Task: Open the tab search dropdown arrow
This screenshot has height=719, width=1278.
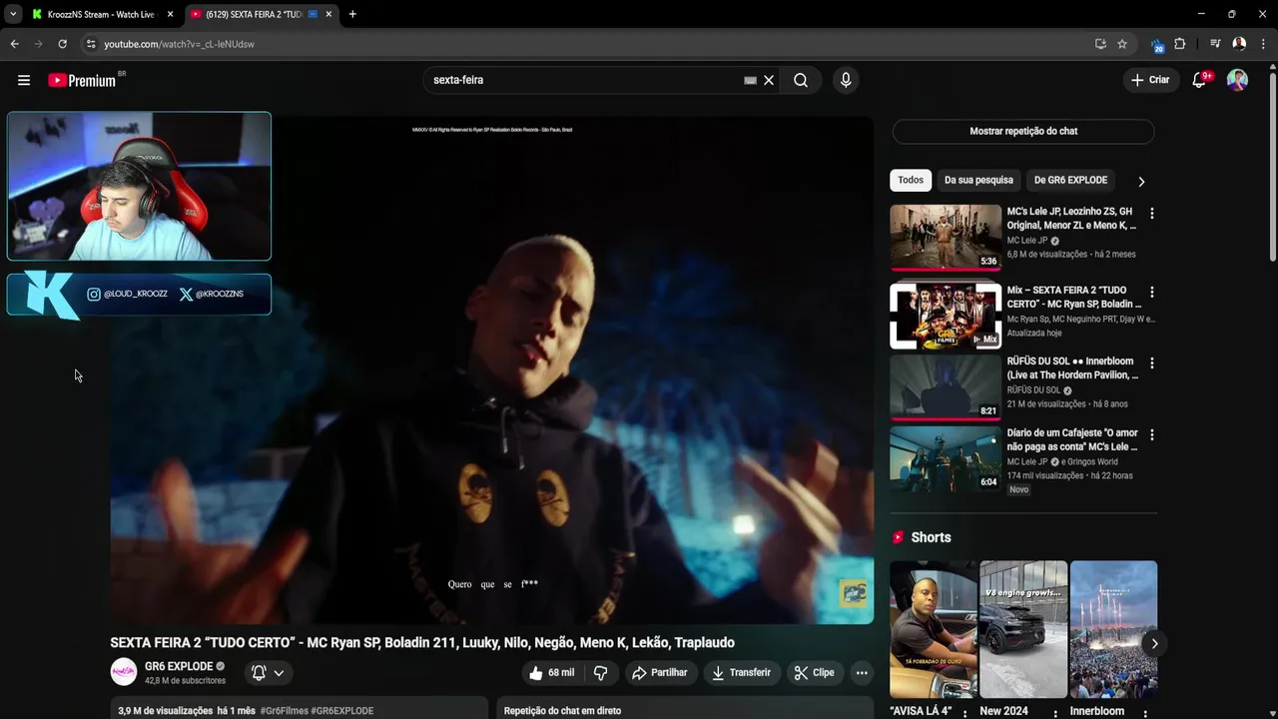Action: pyautogui.click(x=13, y=14)
